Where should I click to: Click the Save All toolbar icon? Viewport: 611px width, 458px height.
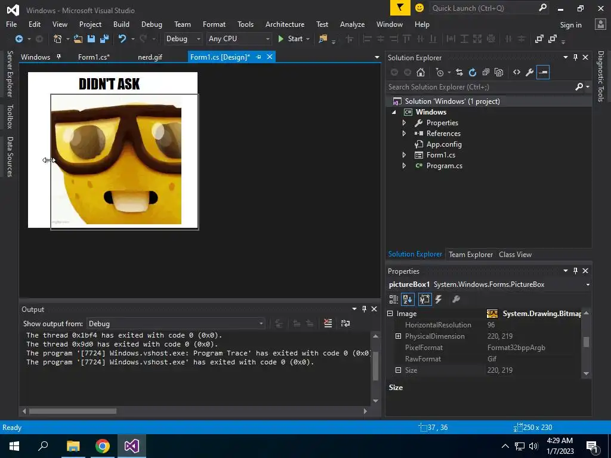(x=104, y=39)
